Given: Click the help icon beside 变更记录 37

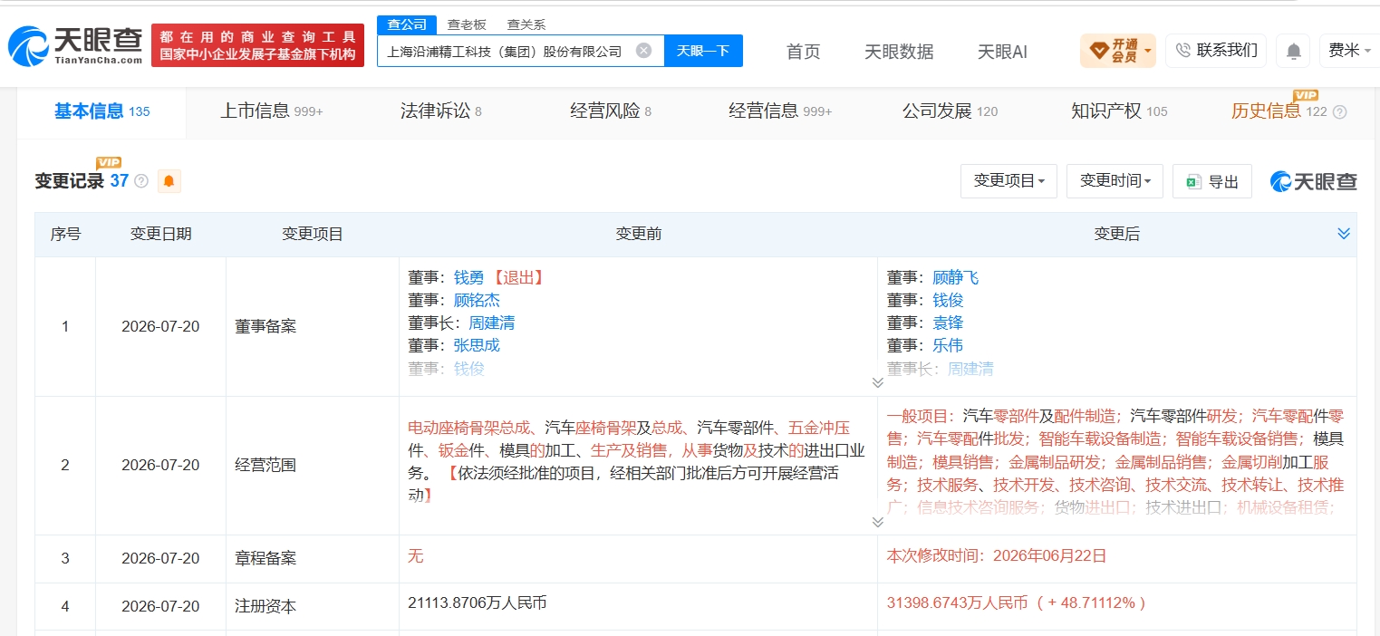Looking at the screenshot, I should click(141, 181).
